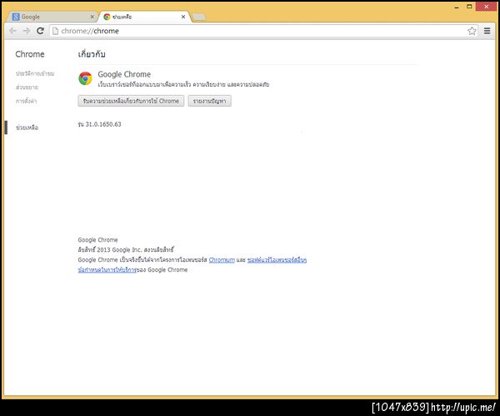Screen dimensions: 500x416
Task: Select the highlighted Help sidebar item
Action: tap(27, 128)
